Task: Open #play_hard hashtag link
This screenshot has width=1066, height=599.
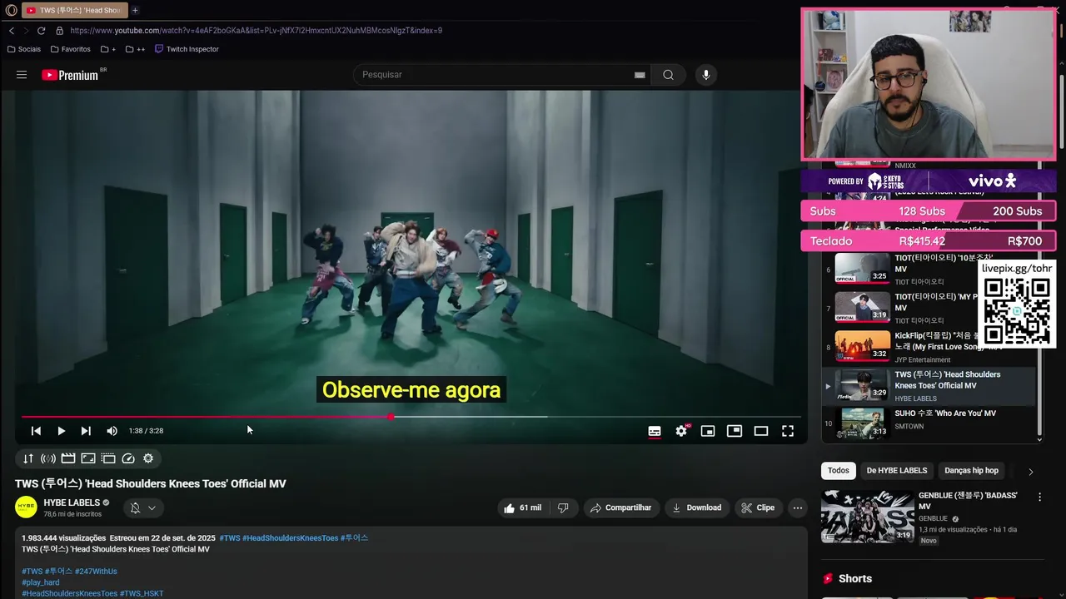Action: 41,582
